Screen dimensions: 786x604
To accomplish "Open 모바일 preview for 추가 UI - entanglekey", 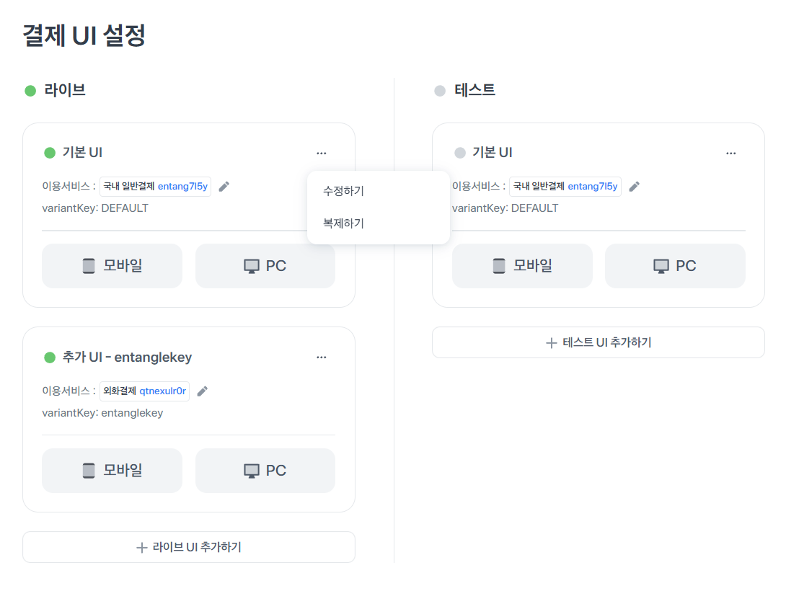I will pos(112,471).
